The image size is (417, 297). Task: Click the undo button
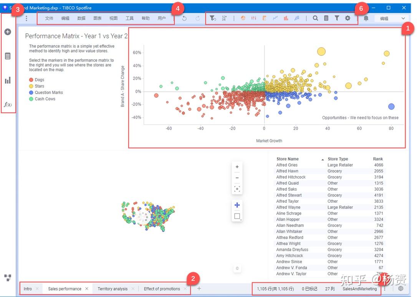click(x=184, y=18)
